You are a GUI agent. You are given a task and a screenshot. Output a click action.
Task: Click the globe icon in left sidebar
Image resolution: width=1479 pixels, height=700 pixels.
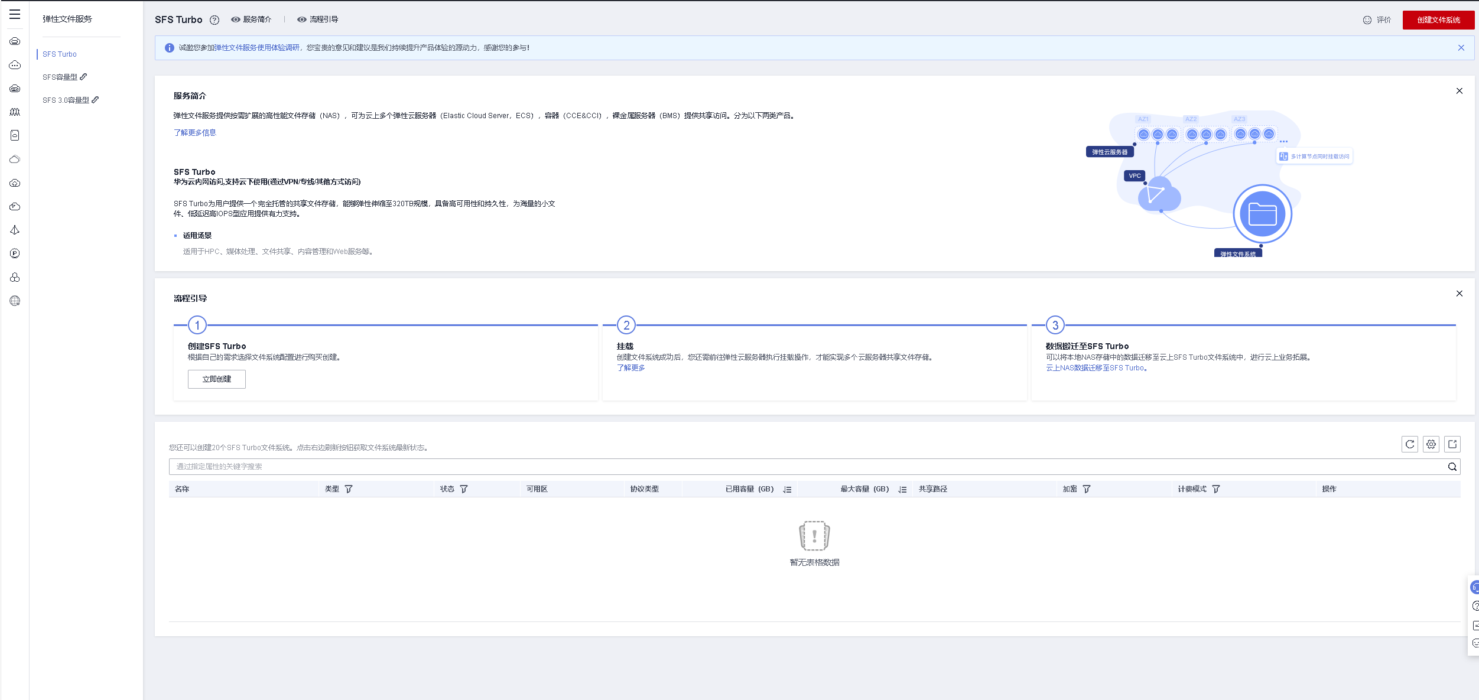[x=15, y=301]
